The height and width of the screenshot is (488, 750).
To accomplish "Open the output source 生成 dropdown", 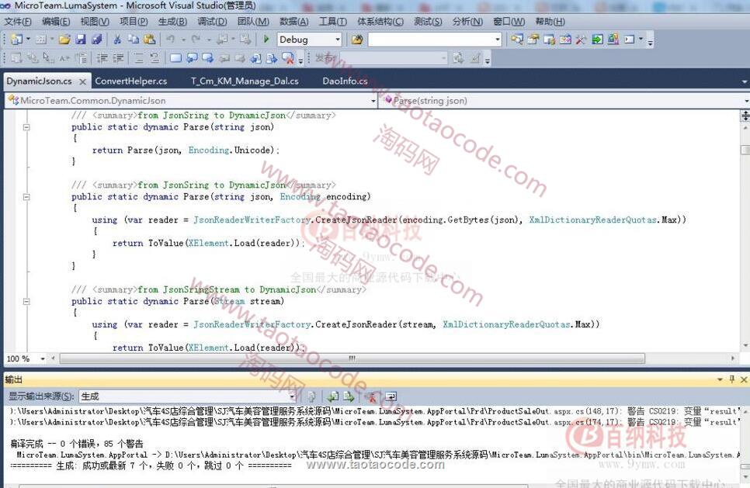I will tap(292, 396).
